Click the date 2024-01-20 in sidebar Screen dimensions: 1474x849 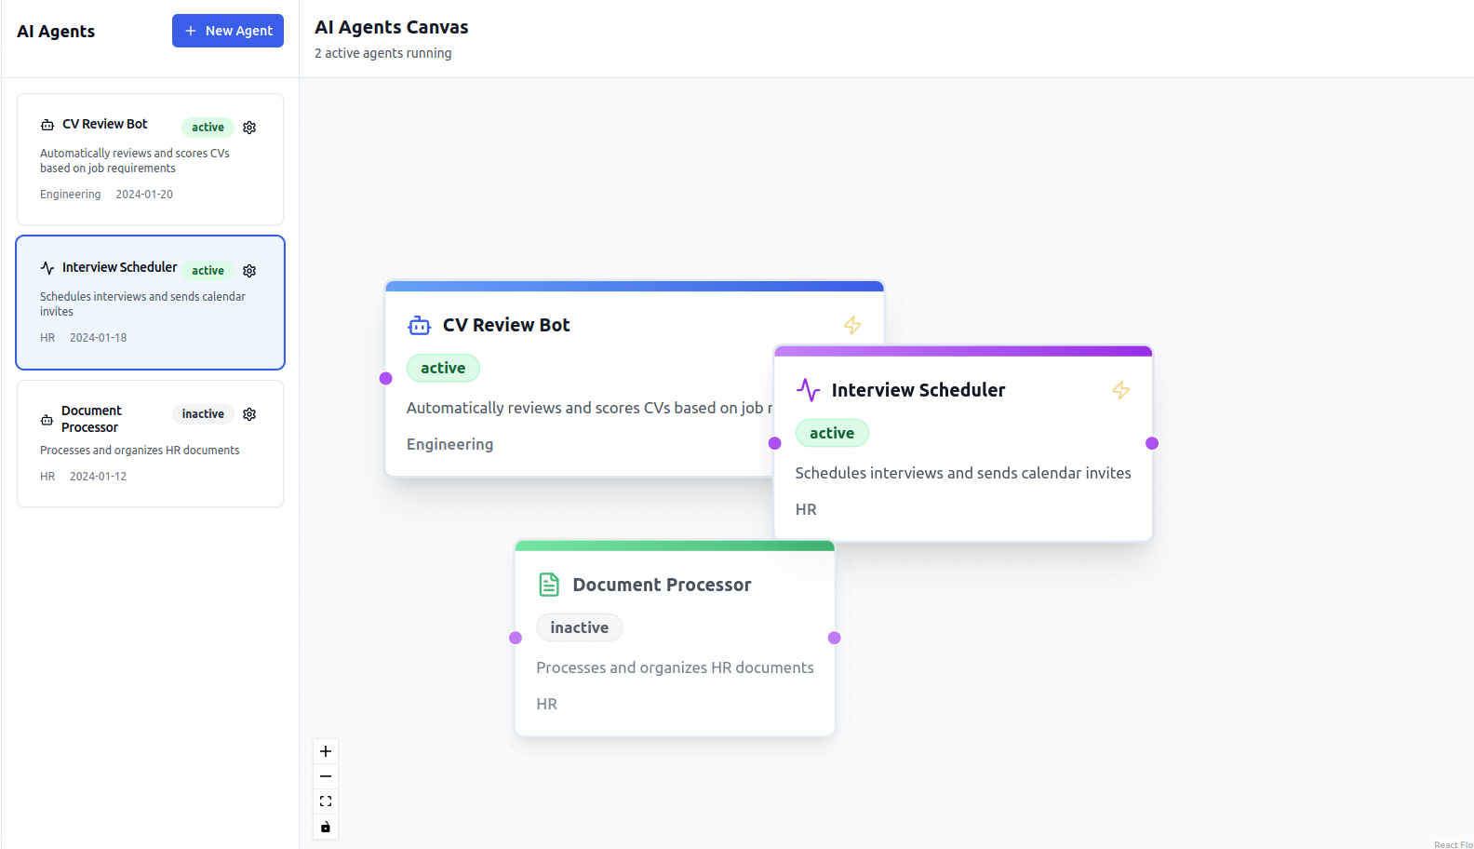coord(144,195)
